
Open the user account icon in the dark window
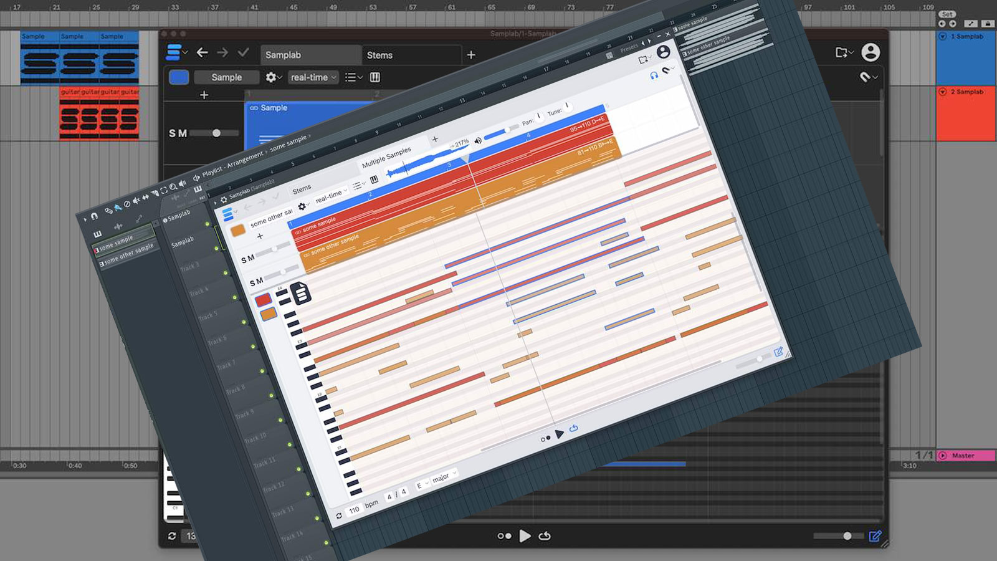[871, 52]
